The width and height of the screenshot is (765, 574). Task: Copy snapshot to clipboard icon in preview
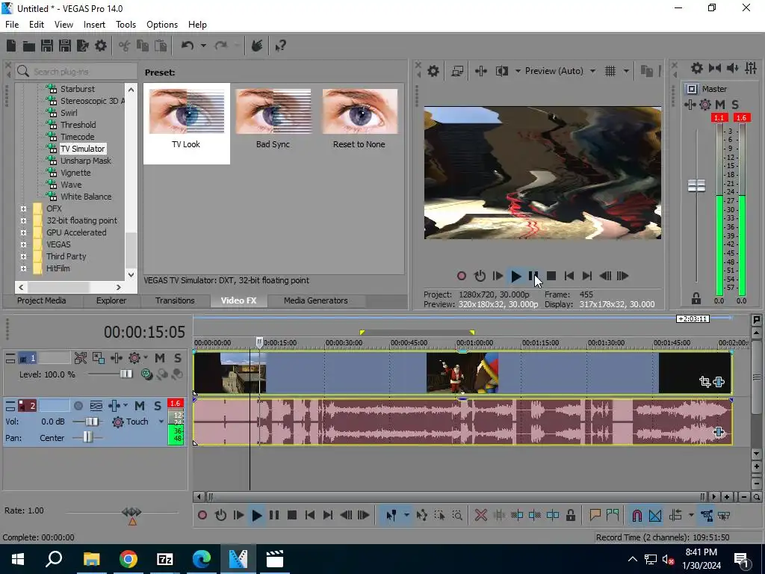[x=647, y=71]
